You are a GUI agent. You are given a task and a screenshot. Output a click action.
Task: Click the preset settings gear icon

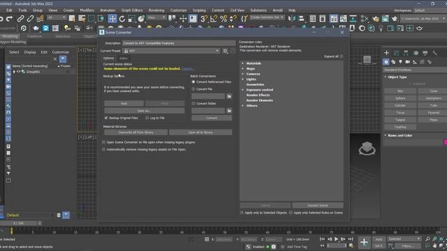click(225, 51)
